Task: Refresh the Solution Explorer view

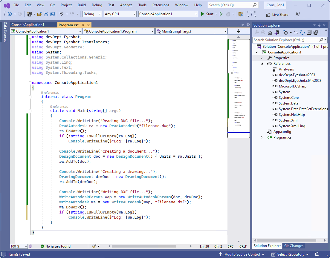Action: (302, 33)
